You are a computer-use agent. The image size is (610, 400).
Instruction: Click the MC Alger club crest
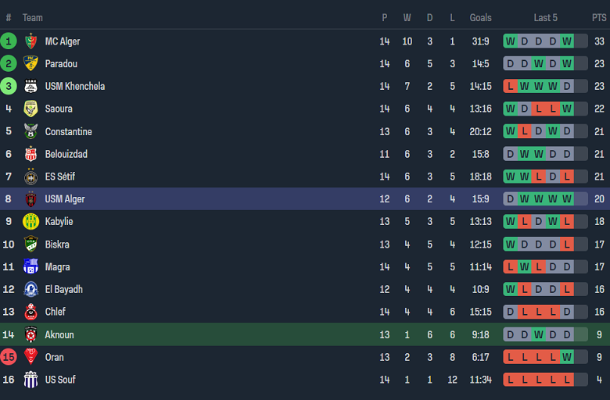tap(30, 41)
